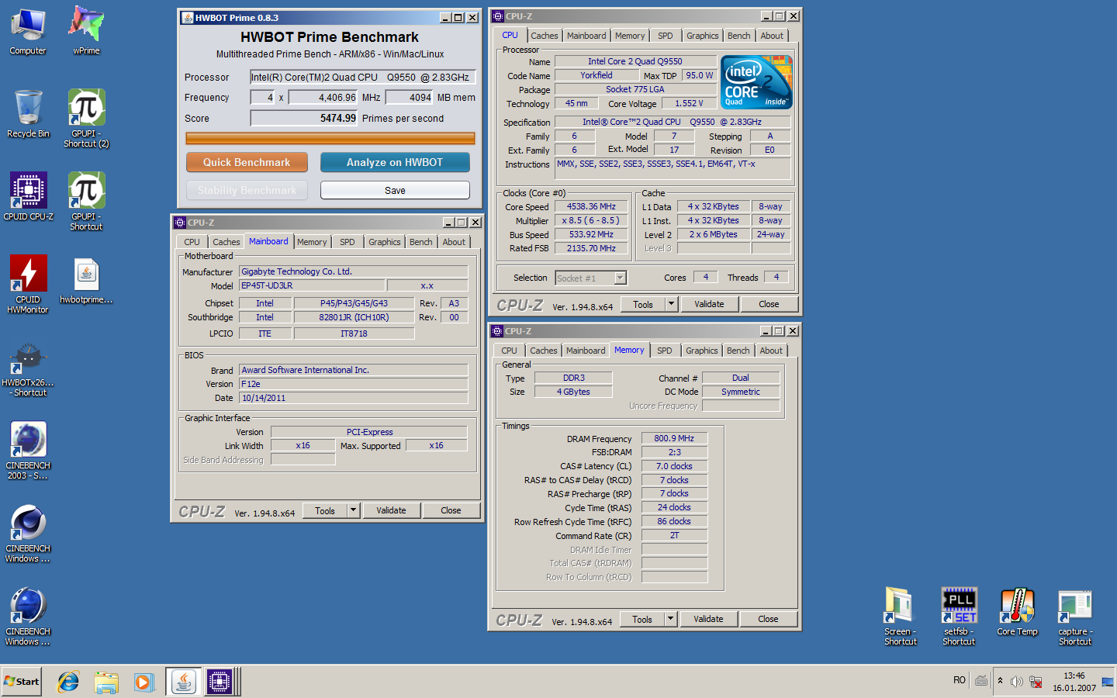Click the Frequency 4,406.96 MHz field

pos(323,97)
